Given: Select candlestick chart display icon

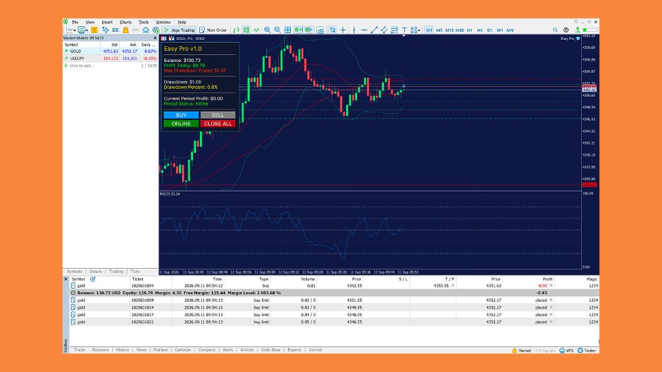Looking at the screenshot, I should (246, 30).
